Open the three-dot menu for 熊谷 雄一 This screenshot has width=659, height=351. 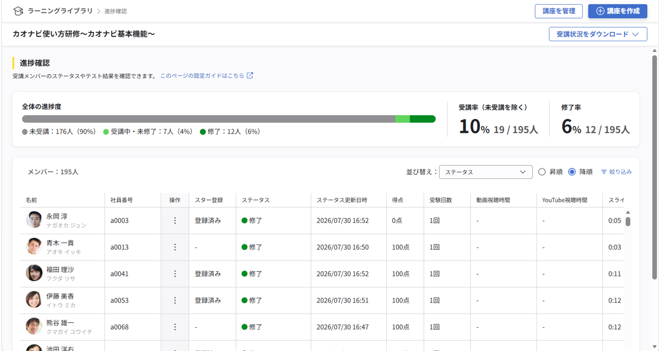(x=175, y=327)
